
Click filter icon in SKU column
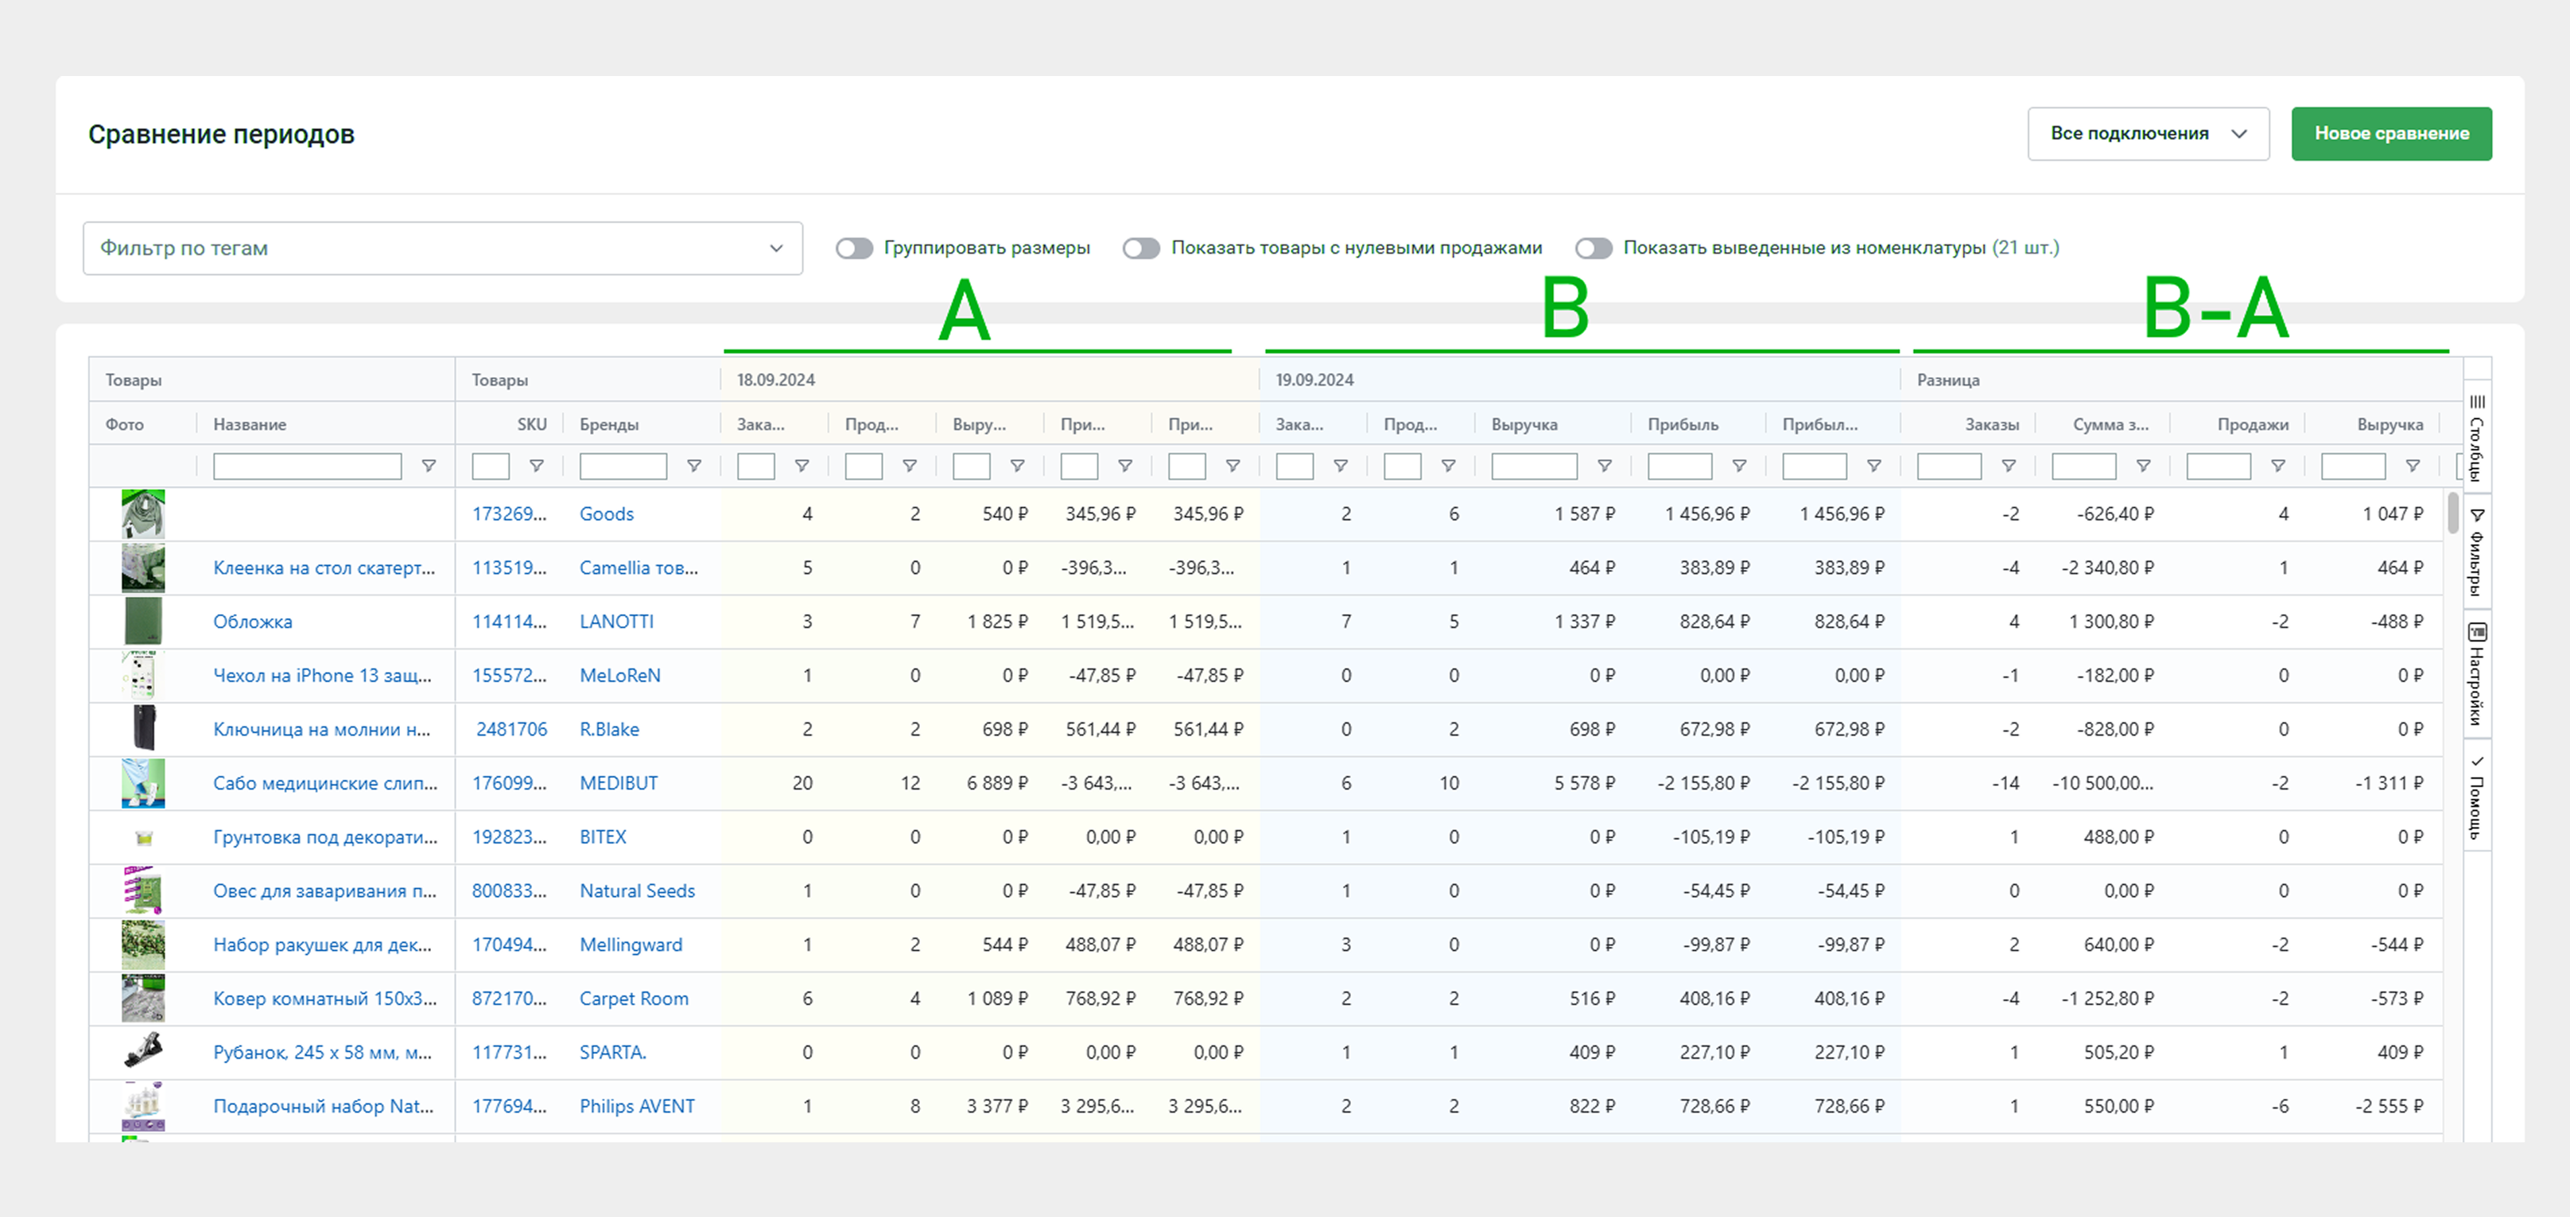pos(537,466)
